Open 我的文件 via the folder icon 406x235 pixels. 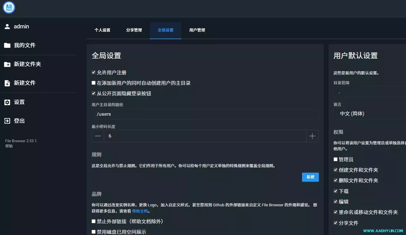tap(7, 45)
